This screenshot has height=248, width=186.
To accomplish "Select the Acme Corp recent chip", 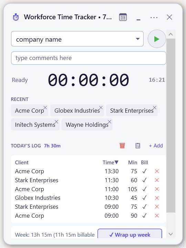I will 29,111.
